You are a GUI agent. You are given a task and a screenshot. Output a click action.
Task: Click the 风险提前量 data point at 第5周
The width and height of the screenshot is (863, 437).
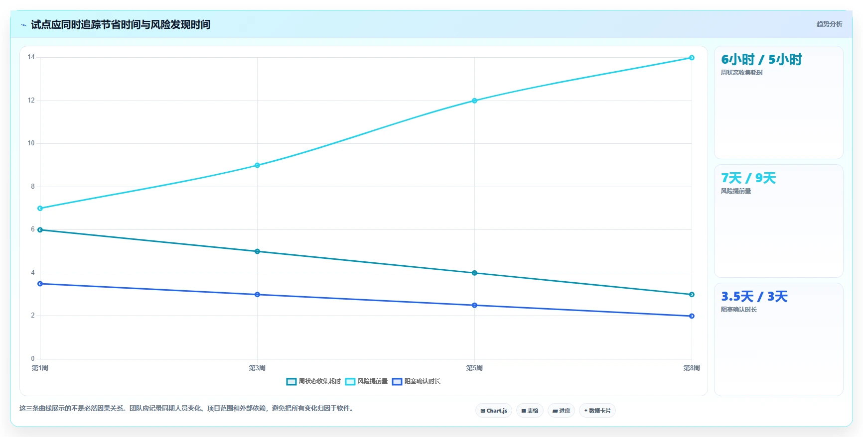pyautogui.click(x=474, y=101)
